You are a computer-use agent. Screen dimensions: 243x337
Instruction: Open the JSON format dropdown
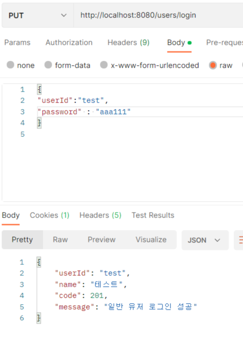click(x=205, y=240)
